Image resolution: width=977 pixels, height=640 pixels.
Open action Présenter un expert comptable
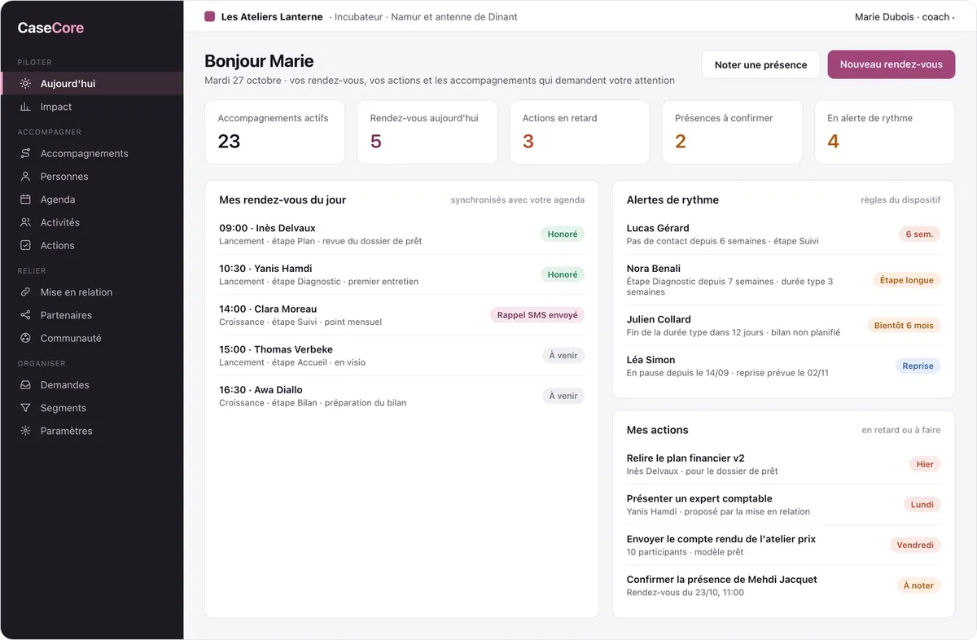click(783, 505)
